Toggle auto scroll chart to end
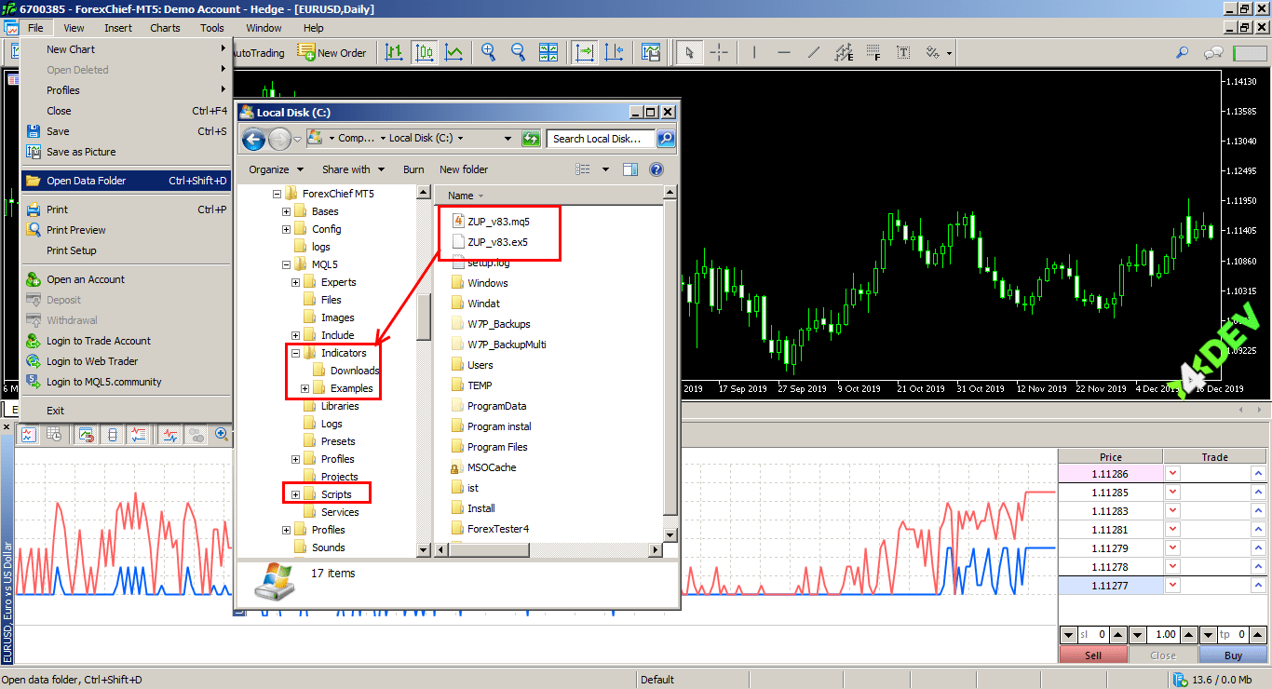This screenshot has width=1272, height=689. (585, 53)
